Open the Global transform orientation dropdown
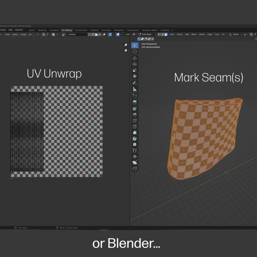Image resolution: width=257 pixels, height=257 pixels. (236, 34)
